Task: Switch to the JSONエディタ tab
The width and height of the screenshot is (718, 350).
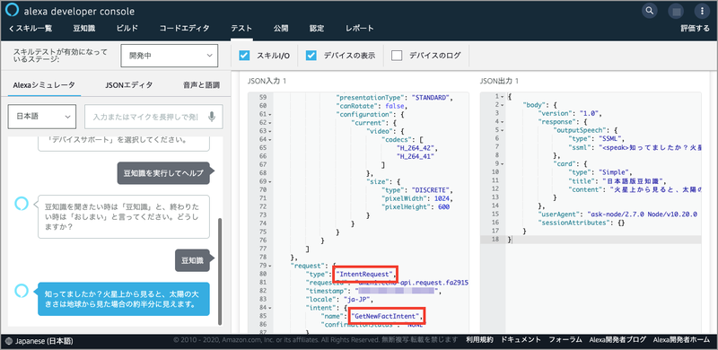Action: [129, 84]
